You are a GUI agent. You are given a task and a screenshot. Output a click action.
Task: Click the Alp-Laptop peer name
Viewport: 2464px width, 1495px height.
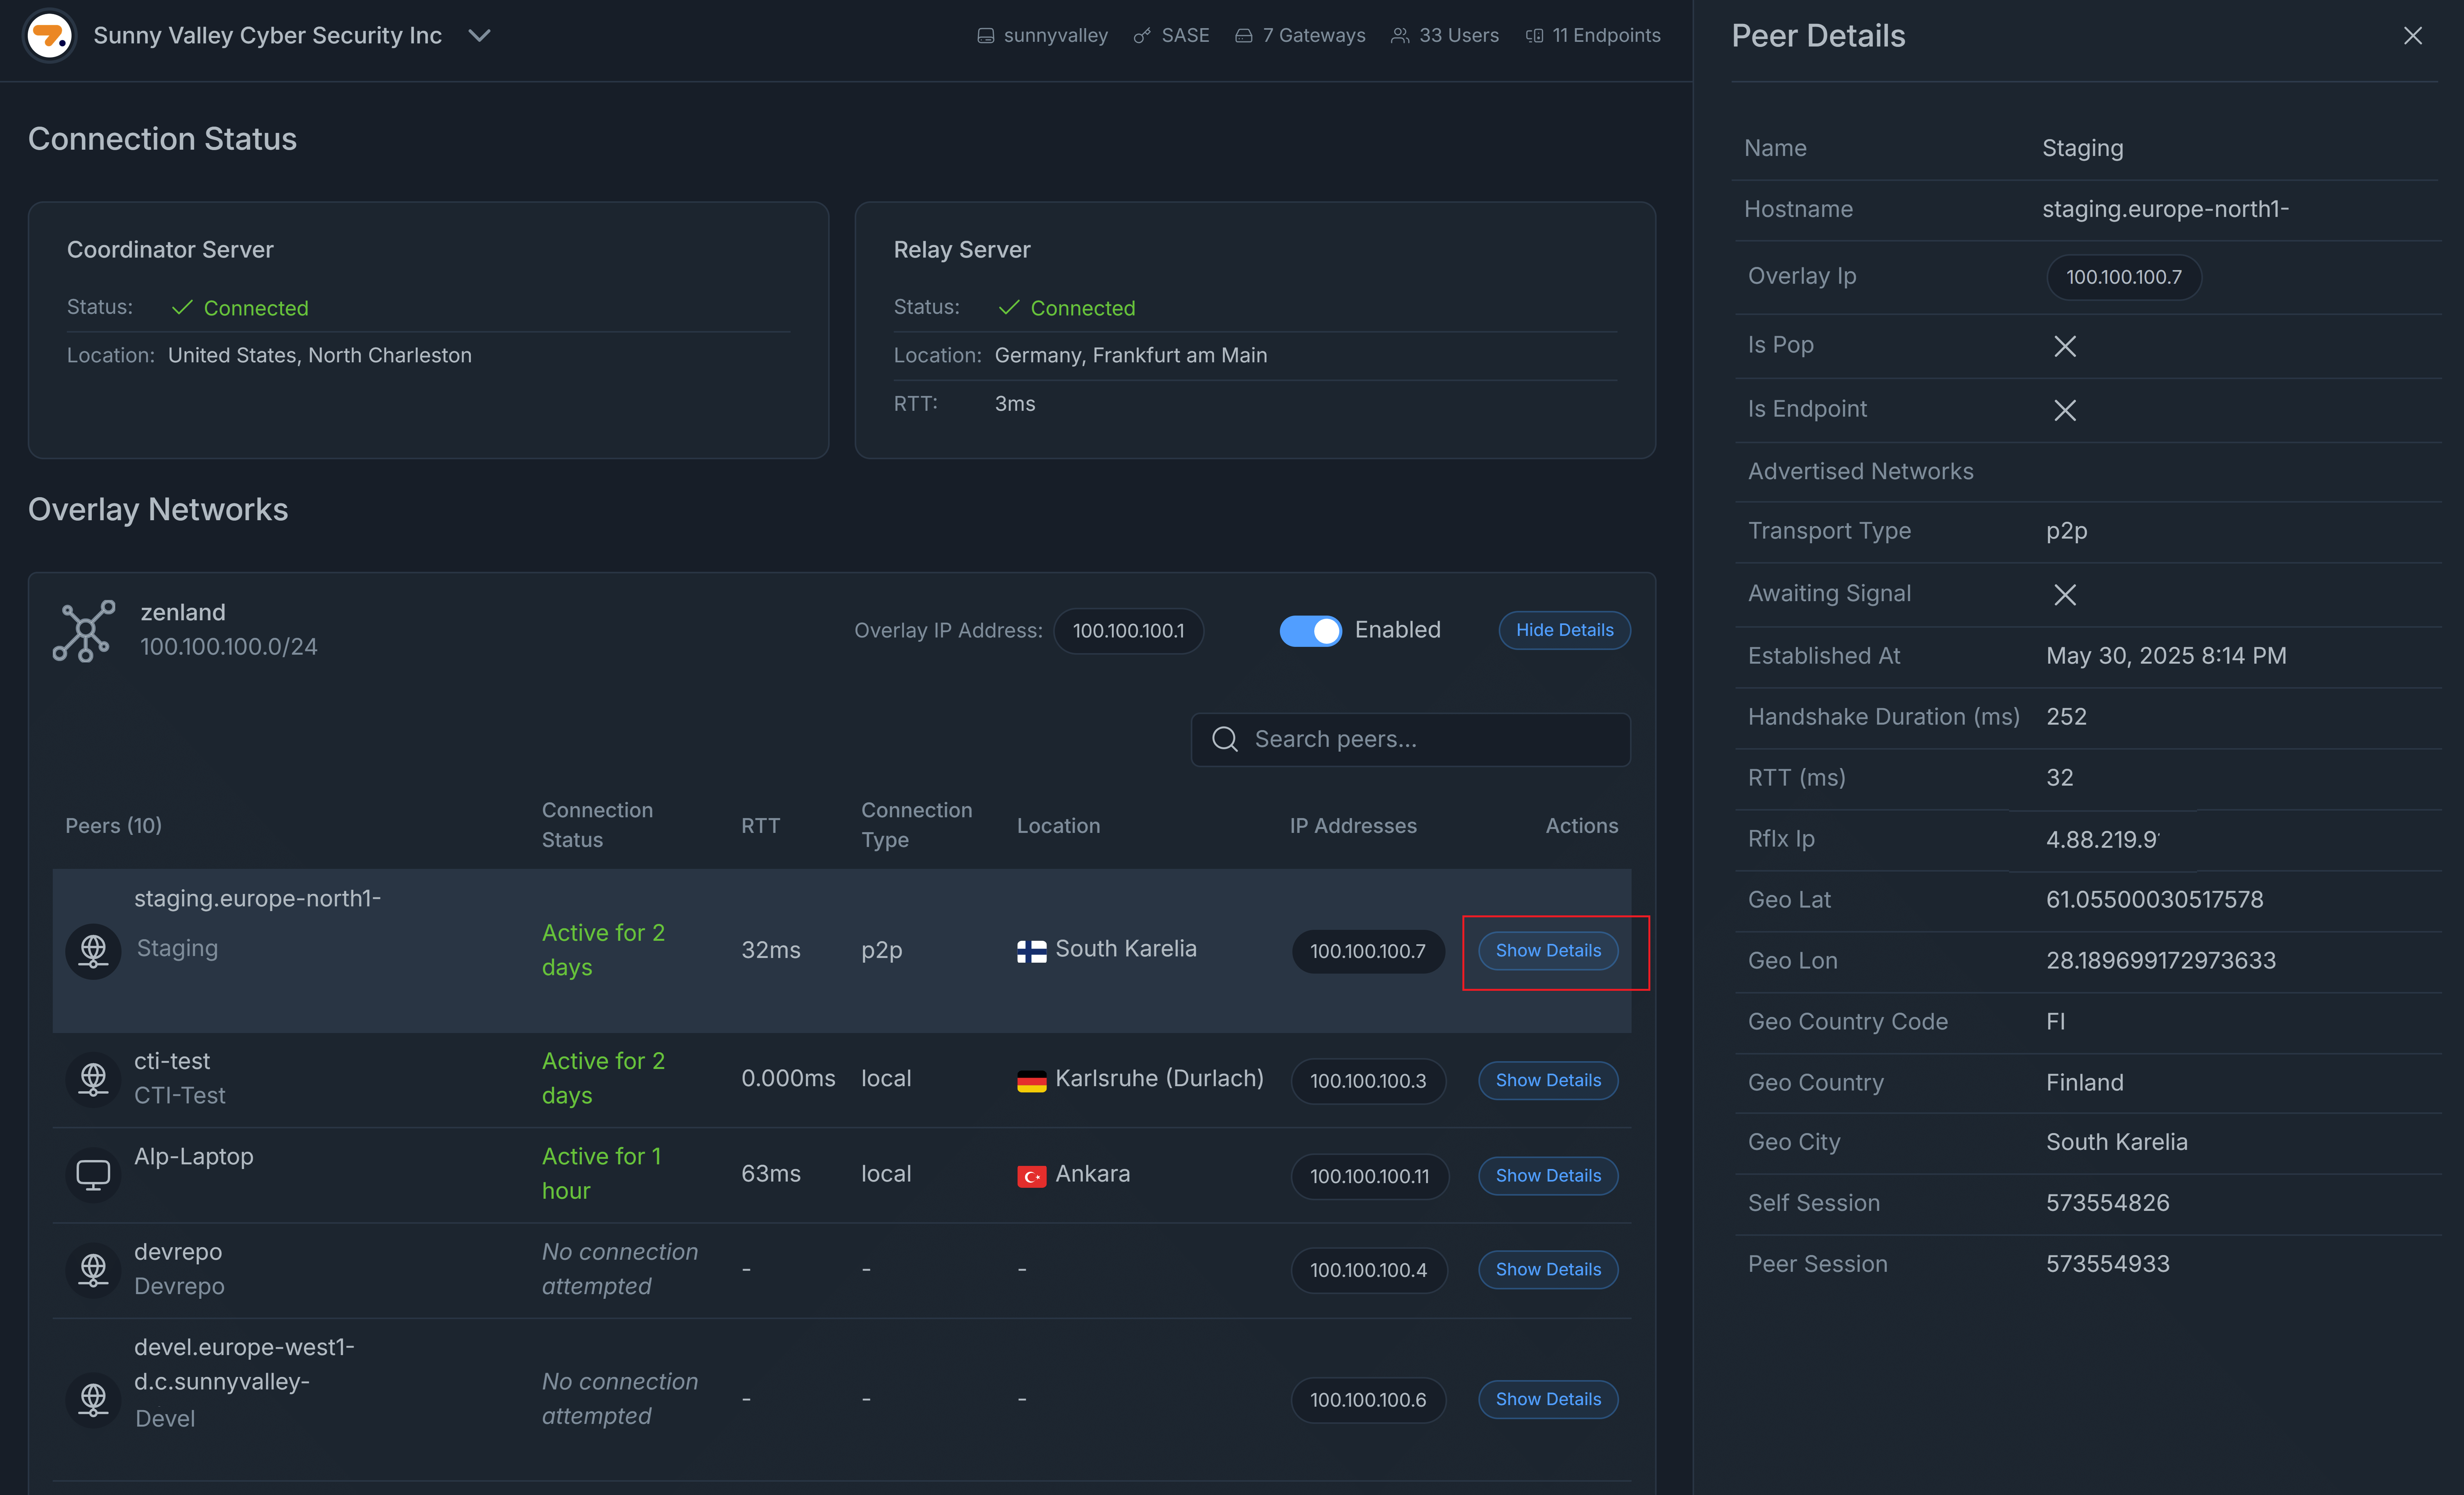[x=194, y=1157]
